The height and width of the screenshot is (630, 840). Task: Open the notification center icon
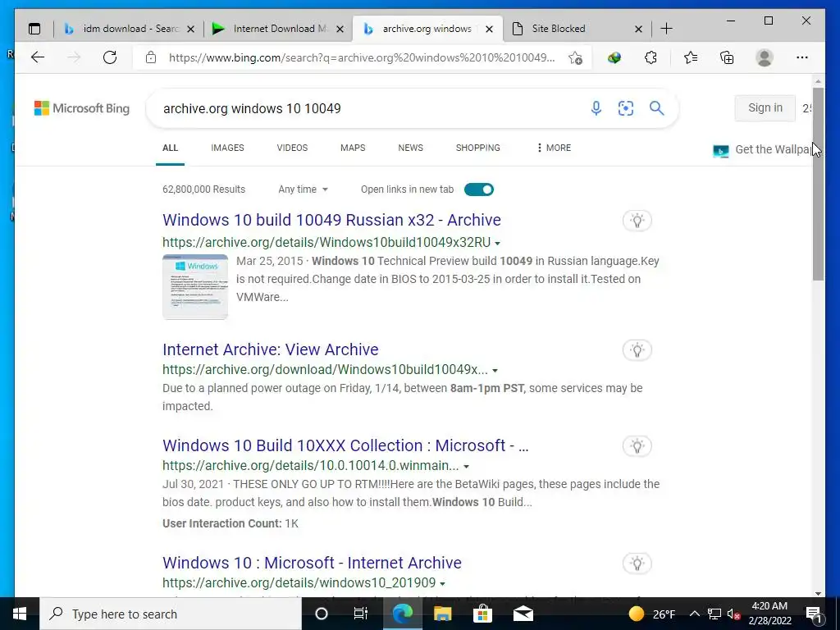coord(813,614)
